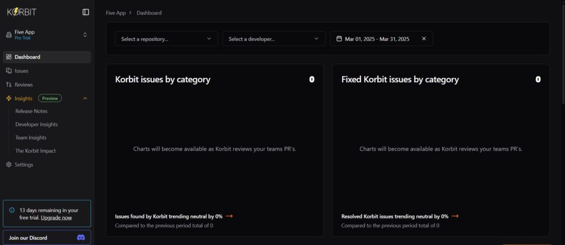Image resolution: width=565 pixels, height=245 pixels.
Task: Click the Insights lightning bolt icon
Action: coord(9,98)
